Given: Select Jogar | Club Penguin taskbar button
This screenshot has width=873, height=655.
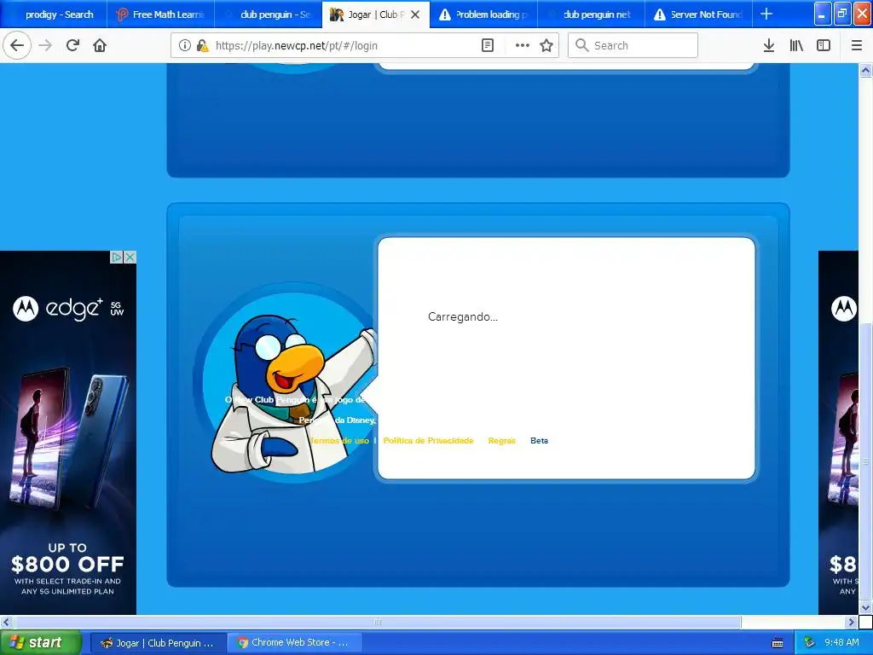Looking at the screenshot, I should pyautogui.click(x=158, y=643).
